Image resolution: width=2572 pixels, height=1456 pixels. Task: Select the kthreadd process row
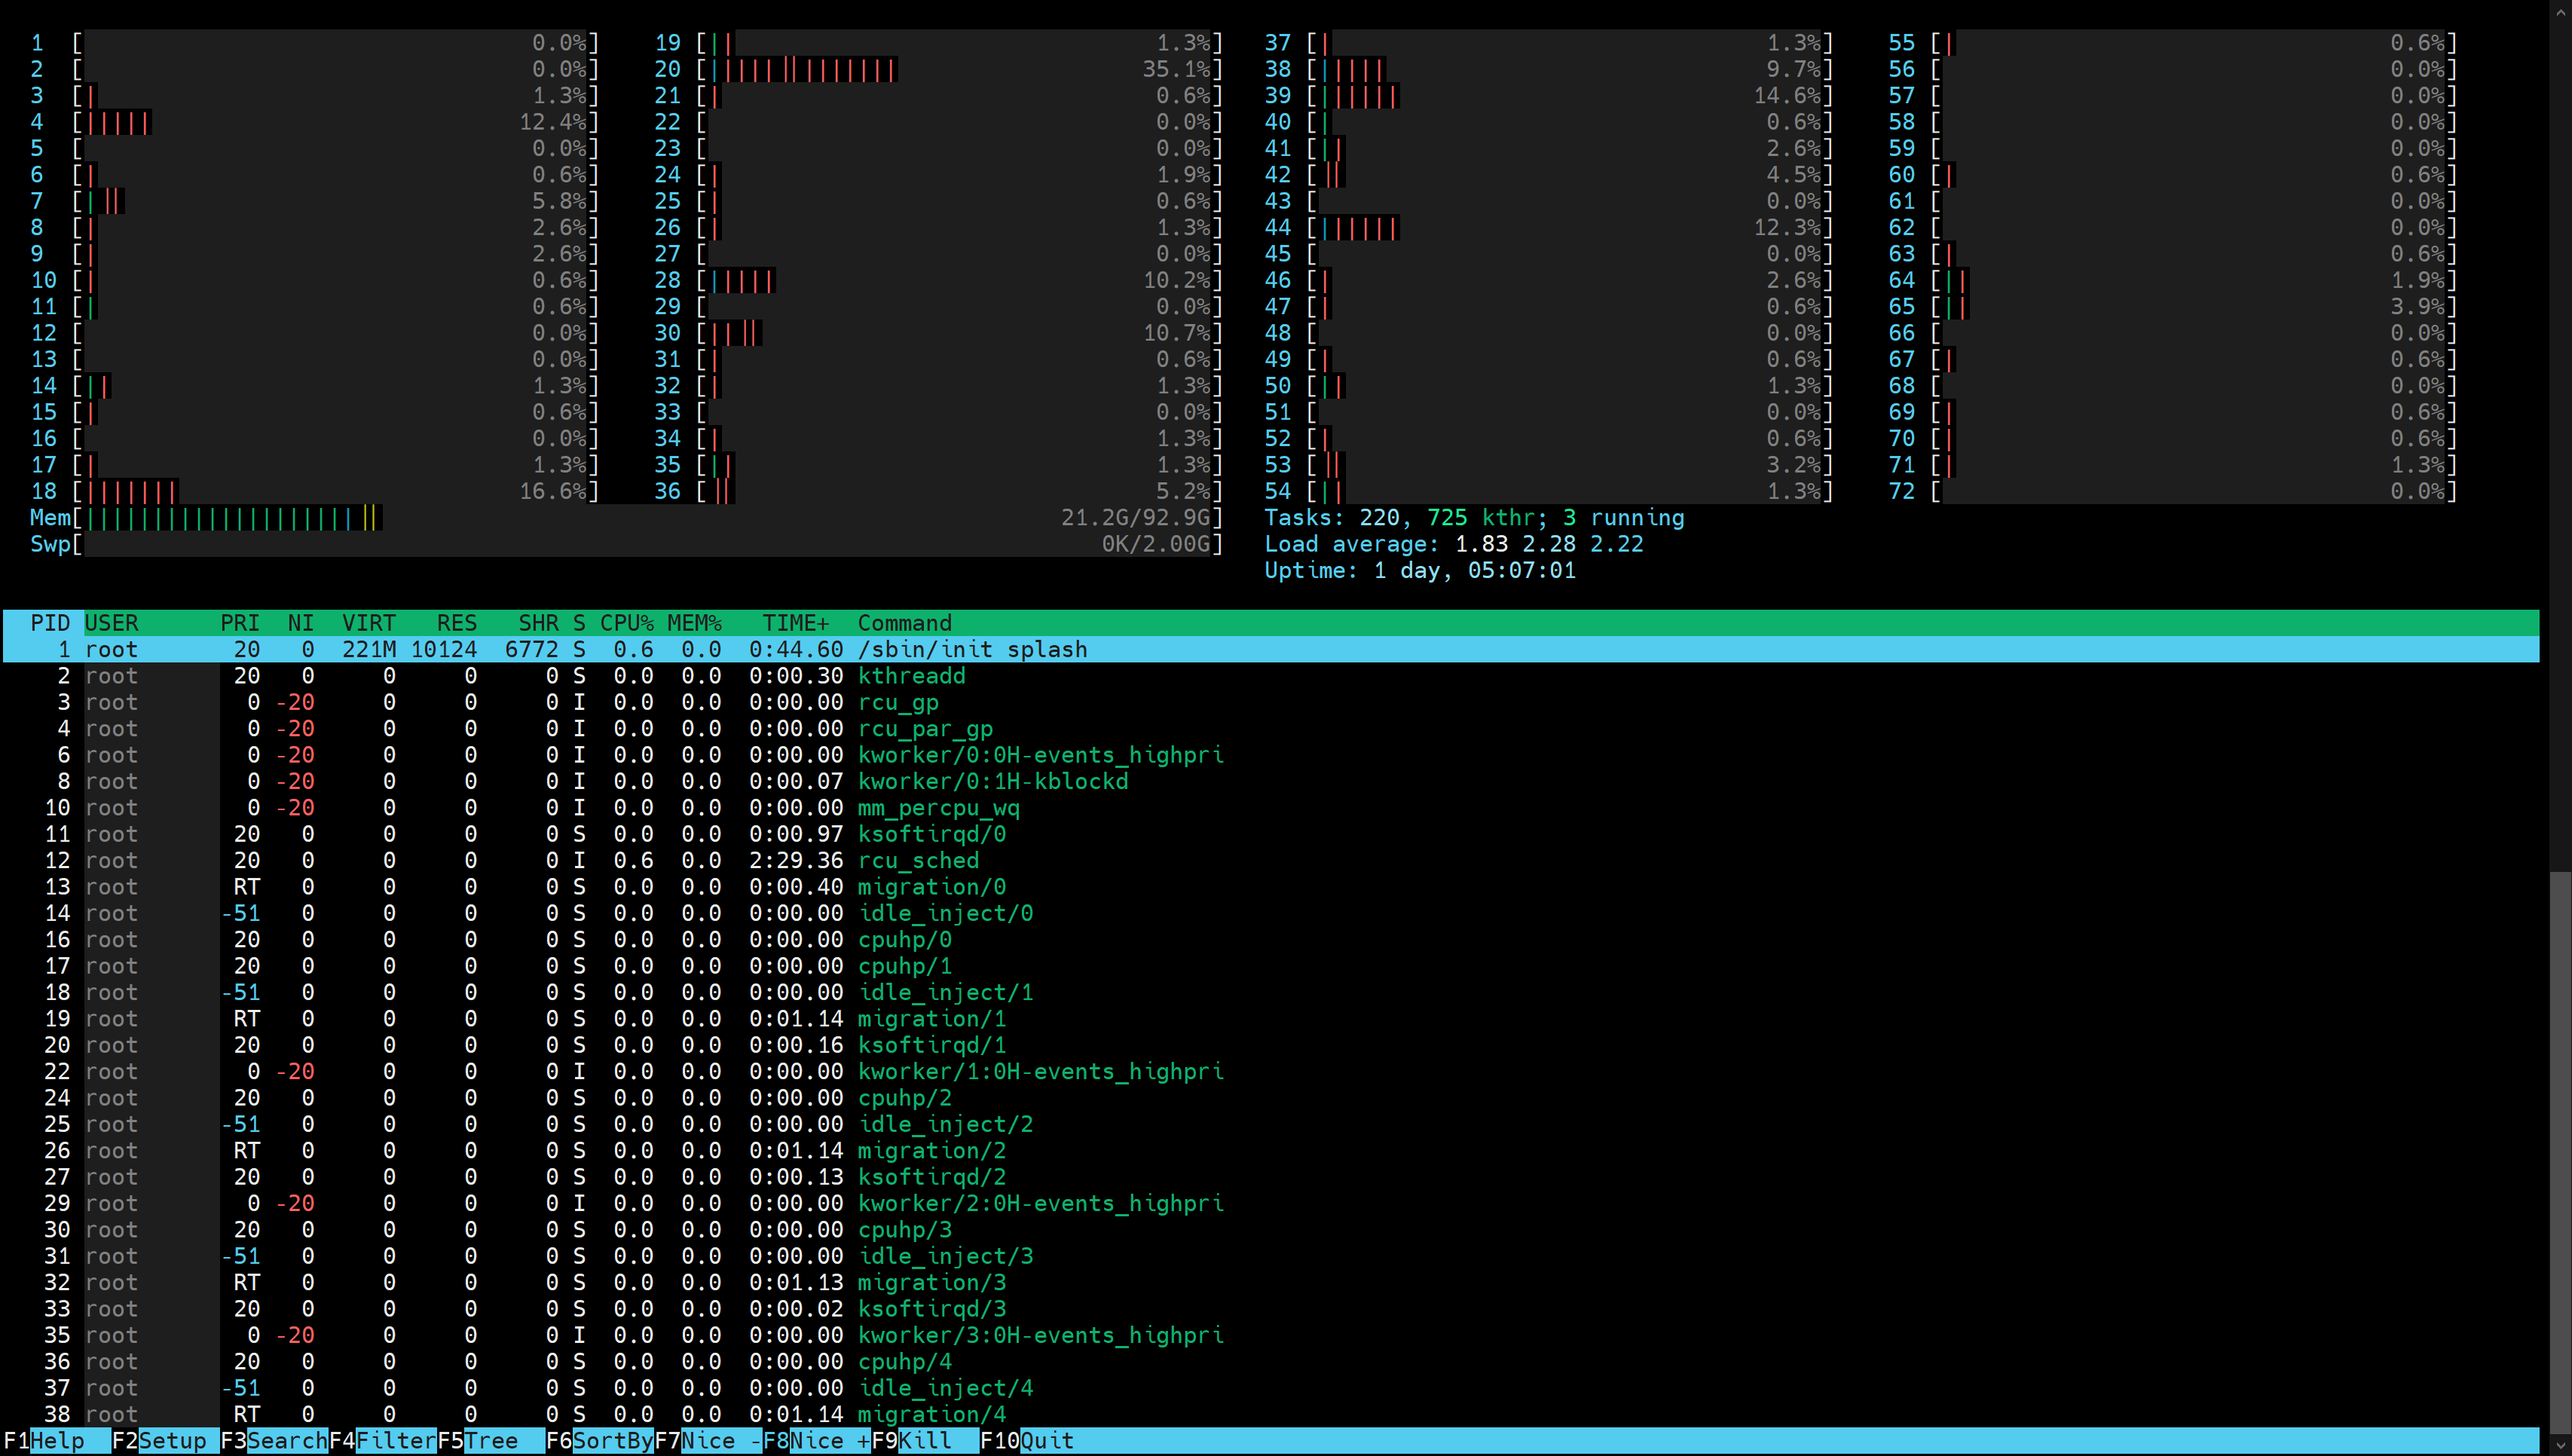(910, 676)
